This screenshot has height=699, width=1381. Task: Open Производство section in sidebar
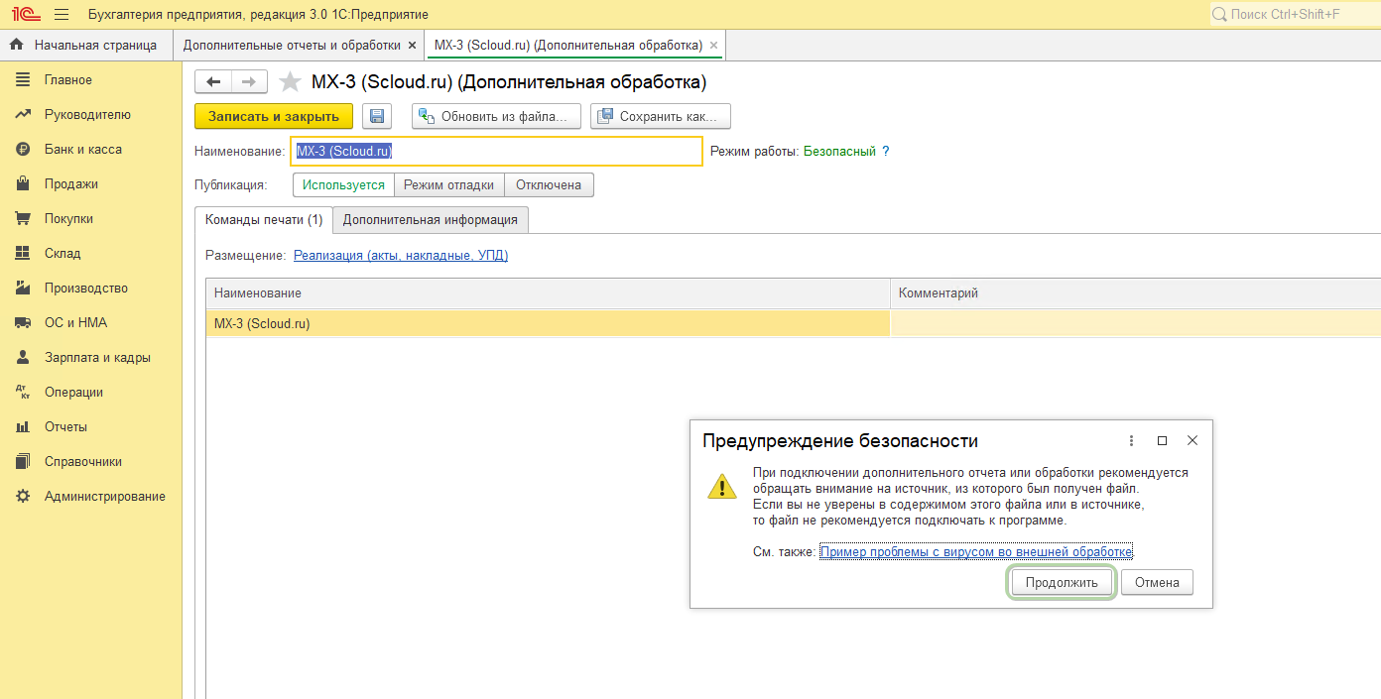click(86, 288)
